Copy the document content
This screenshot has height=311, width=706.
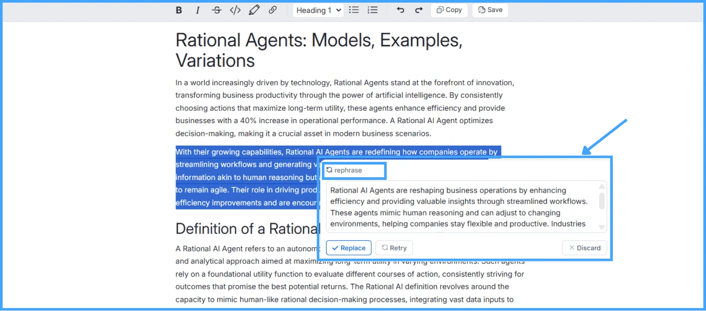tap(449, 10)
